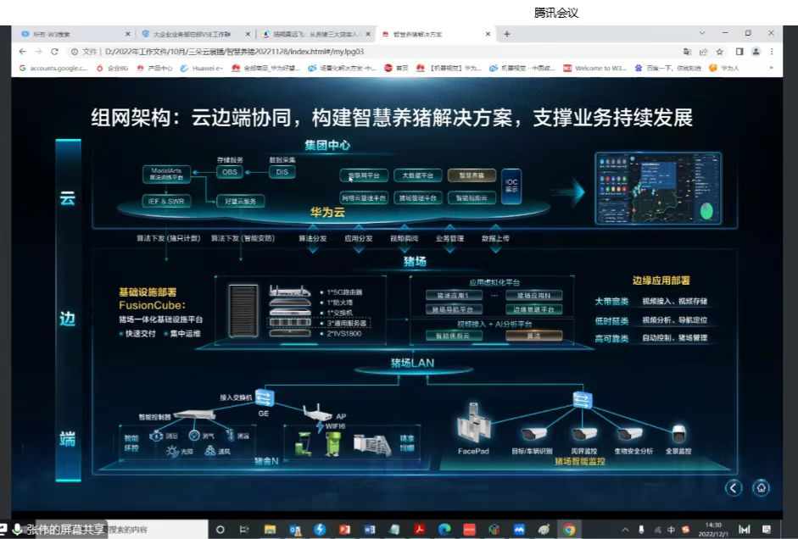Click the 华为云 label
Screen dimensions: 798x539
click(327, 212)
